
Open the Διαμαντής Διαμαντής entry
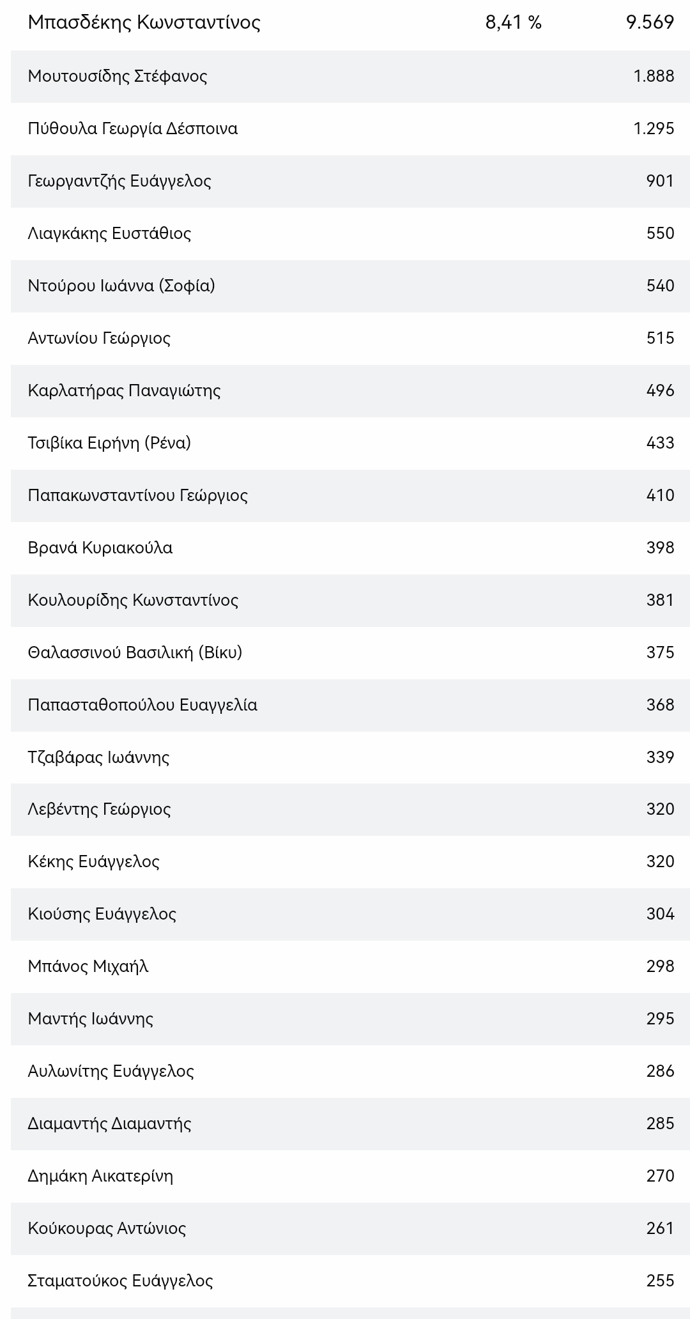(109, 1123)
